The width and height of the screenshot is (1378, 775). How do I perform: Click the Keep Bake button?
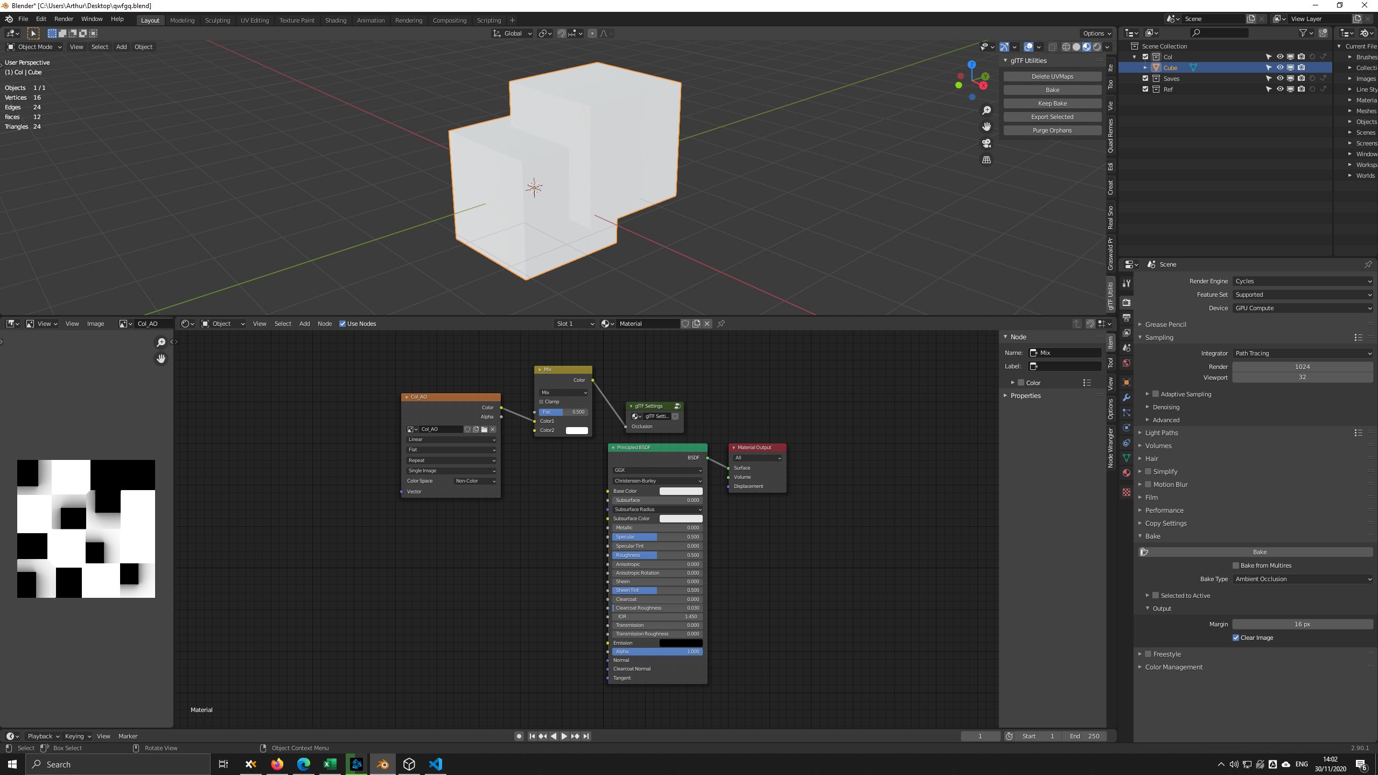click(1052, 103)
